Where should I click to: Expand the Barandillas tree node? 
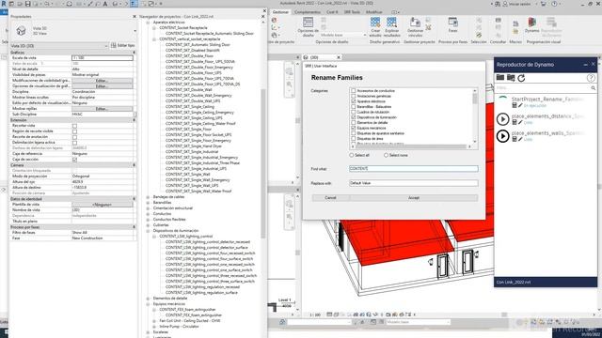point(149,203)
